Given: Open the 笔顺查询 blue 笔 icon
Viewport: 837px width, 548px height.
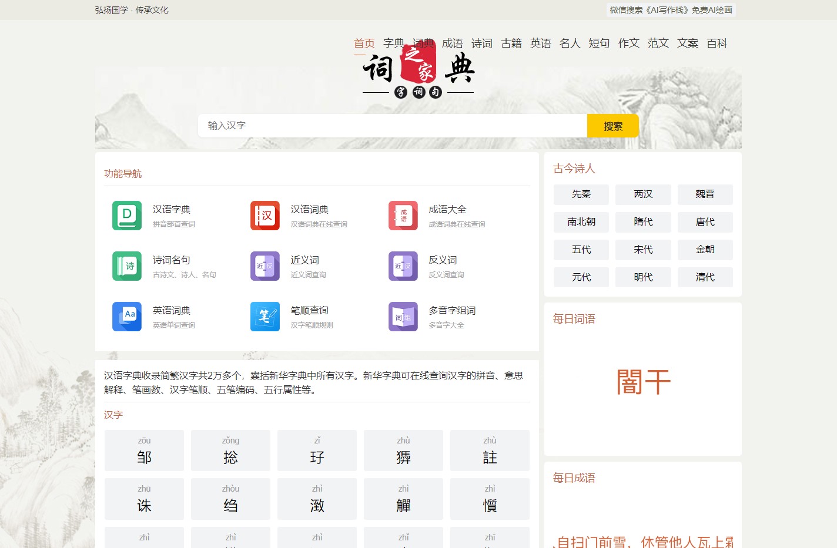Looking at the screenshot, I should coord(265,317).
